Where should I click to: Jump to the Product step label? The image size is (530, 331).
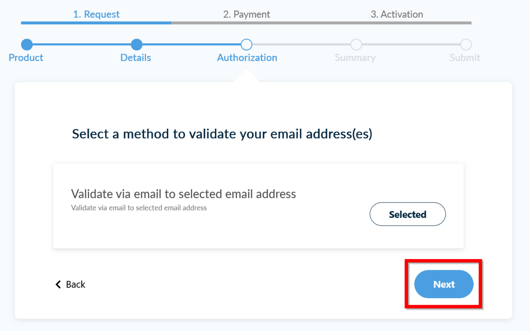pyautogui.click(x=26, y=58)
